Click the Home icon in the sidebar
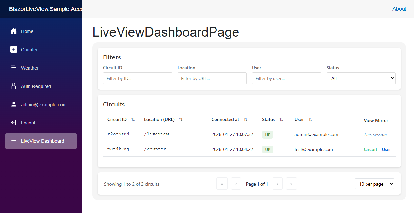Viewport: 414px width, 213px height. pos(14,31)
